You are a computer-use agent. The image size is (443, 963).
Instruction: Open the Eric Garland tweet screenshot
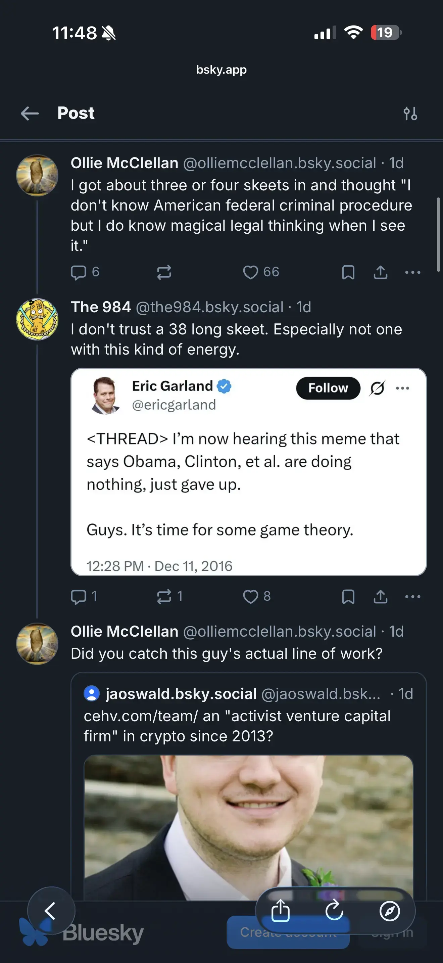(x=248, y=472)
